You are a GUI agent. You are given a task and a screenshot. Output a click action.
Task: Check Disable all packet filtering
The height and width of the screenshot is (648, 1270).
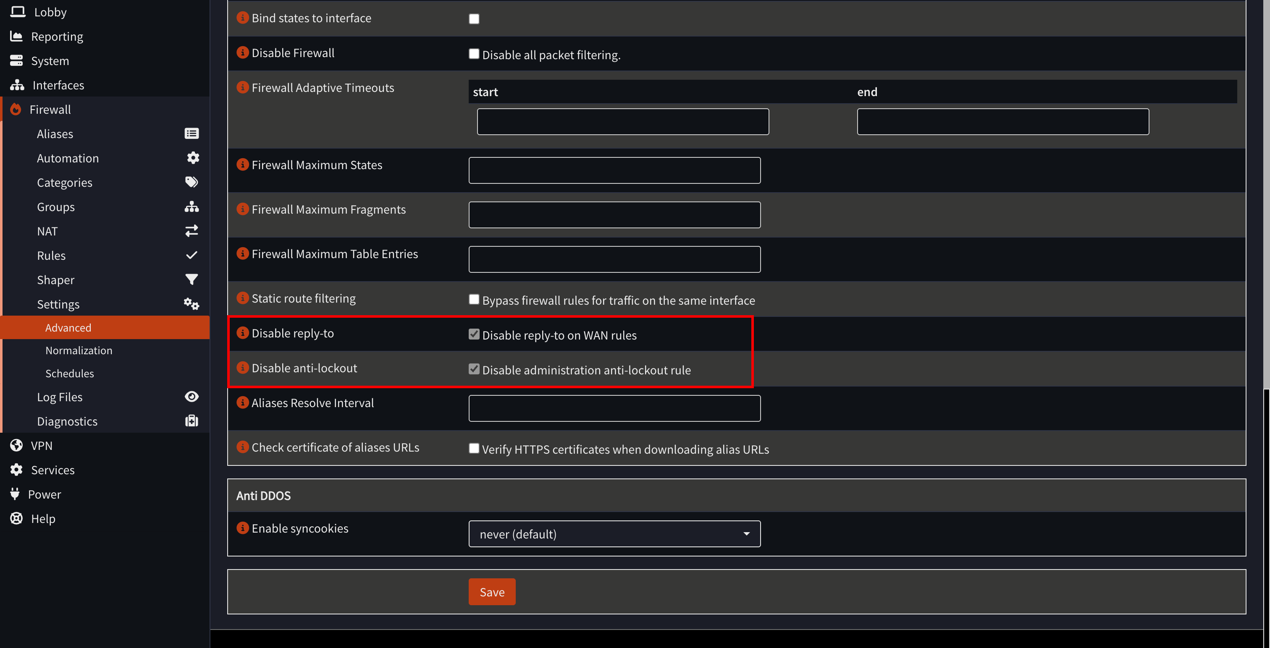click(474, 54)
